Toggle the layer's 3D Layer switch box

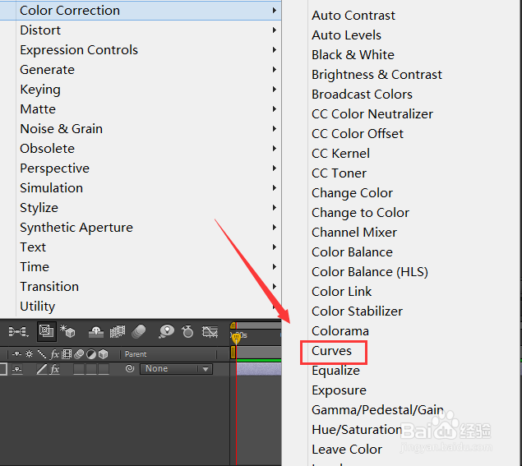coord(104,369)
